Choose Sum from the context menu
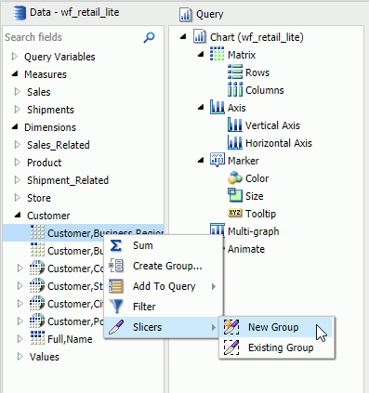Screen dimensions: 369x393 (x=164, y=245)
